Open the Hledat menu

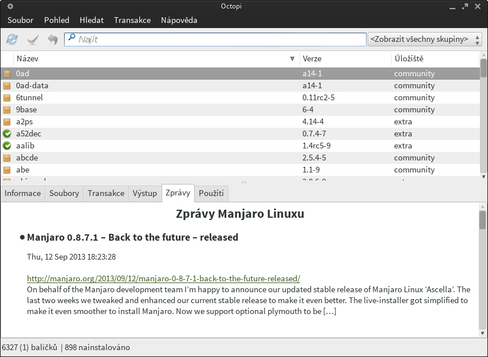(92, 20)
